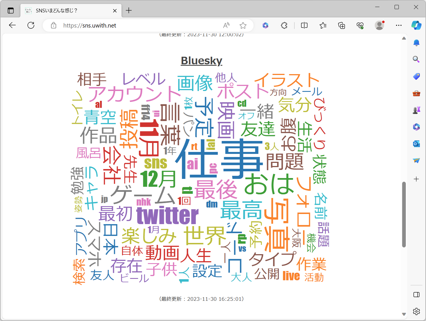The image size is (426, 321).
Task: Toggle the sidebar panel visibility
Action: 416,295
